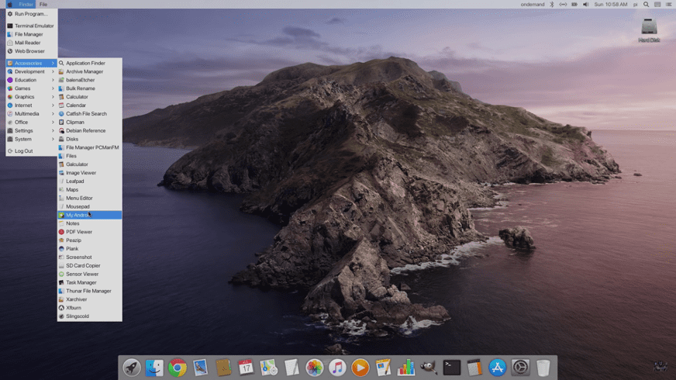Open Chrome from the dock
The width and height of the screenshot is (676, 380).
178,368
